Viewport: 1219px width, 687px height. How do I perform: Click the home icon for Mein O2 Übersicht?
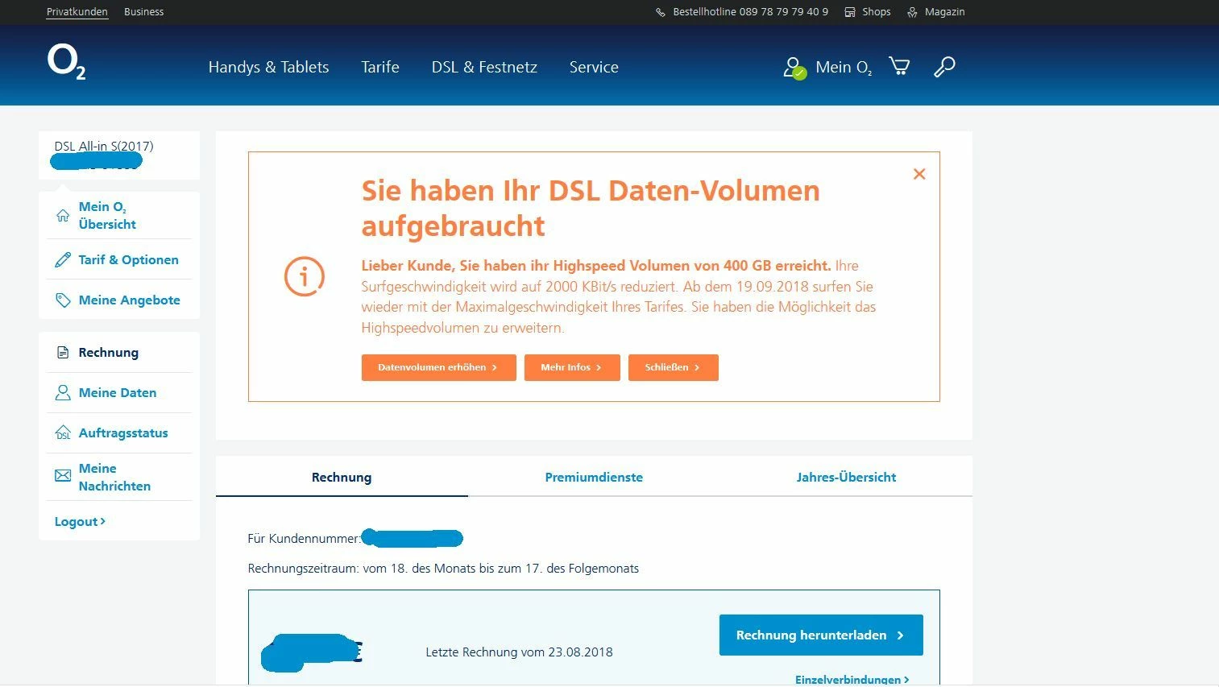tap(63, 215)
